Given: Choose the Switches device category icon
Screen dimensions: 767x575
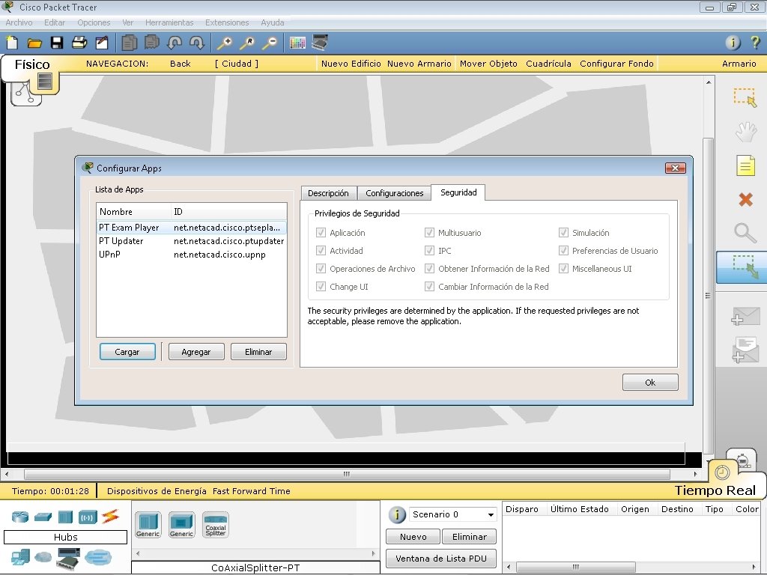Looking at the screenshot, I should pos(43,517).
